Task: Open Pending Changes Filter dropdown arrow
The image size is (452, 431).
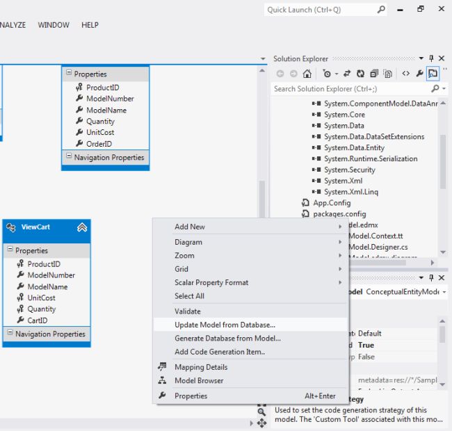Action: click(337, 74)
